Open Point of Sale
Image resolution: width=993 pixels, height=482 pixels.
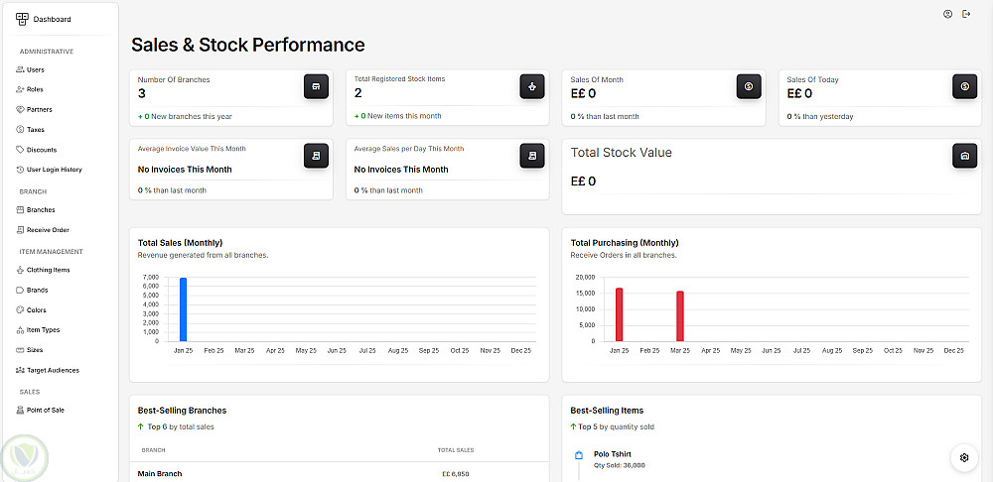[45, 410]
